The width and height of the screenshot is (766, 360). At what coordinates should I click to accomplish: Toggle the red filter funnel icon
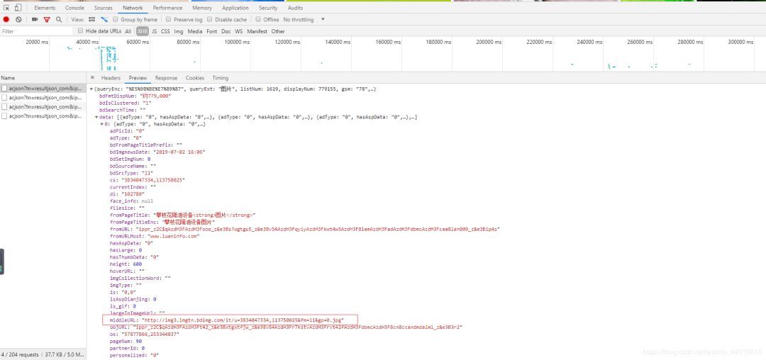point(47,20)
